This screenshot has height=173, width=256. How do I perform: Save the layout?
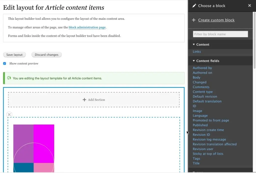coord(14,55)
